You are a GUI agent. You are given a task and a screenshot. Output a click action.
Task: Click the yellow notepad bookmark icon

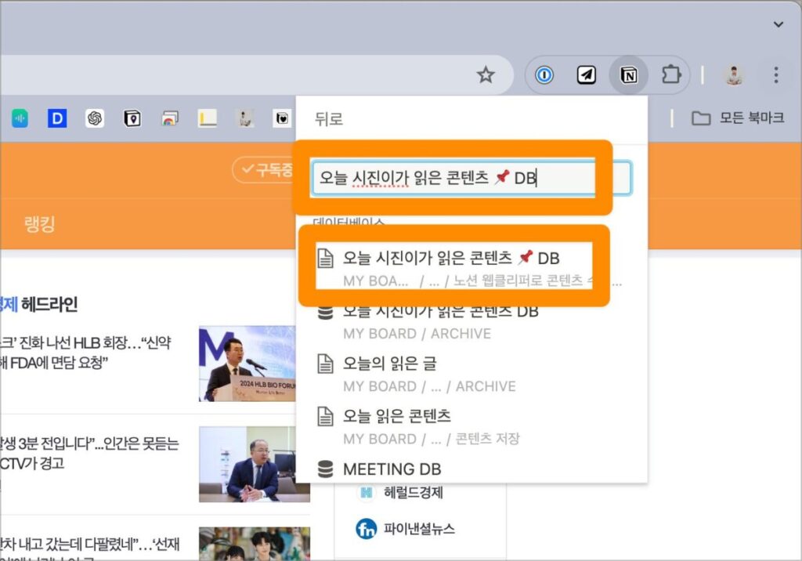click(x=207, y=118)
